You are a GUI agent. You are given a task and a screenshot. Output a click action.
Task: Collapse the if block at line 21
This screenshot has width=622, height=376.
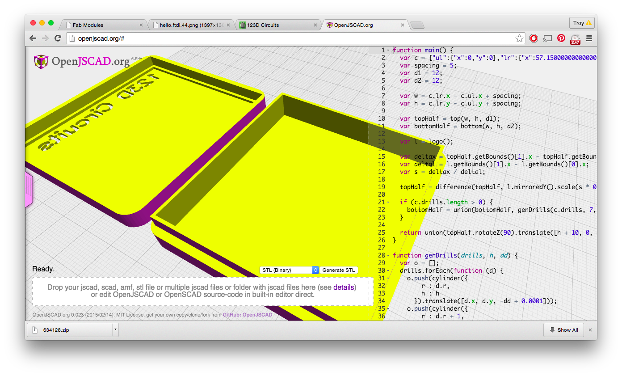pyautogui.click(x=388, y=202)
